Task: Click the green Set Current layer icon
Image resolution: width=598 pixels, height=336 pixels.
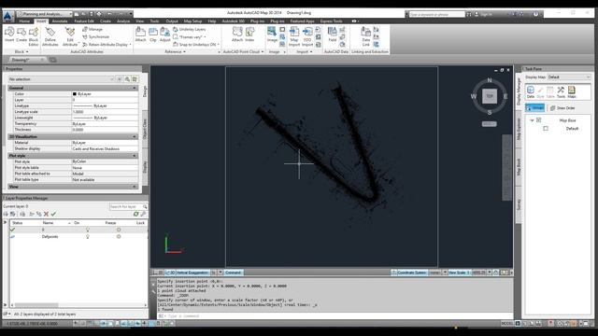Action: tap(53, 214)
